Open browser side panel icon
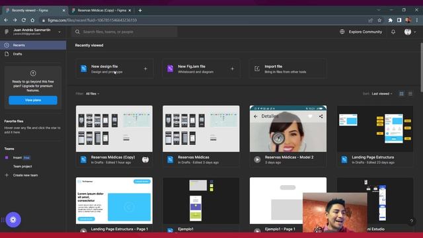This screenshot has width=423, height=238. point(399,20)
